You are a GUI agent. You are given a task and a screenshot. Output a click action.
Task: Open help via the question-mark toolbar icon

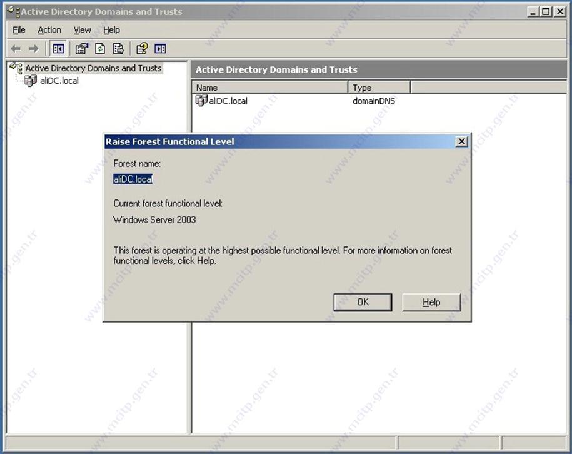(x=142, y=49)
